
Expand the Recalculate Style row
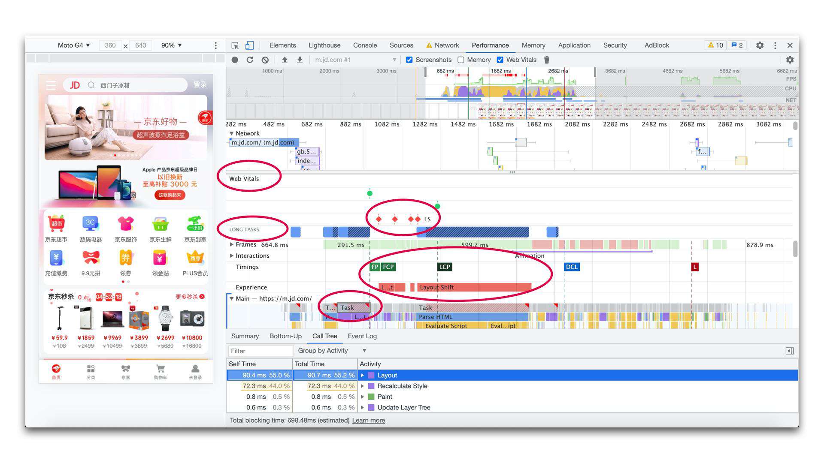pyautogui.click(x=363, y=386)
